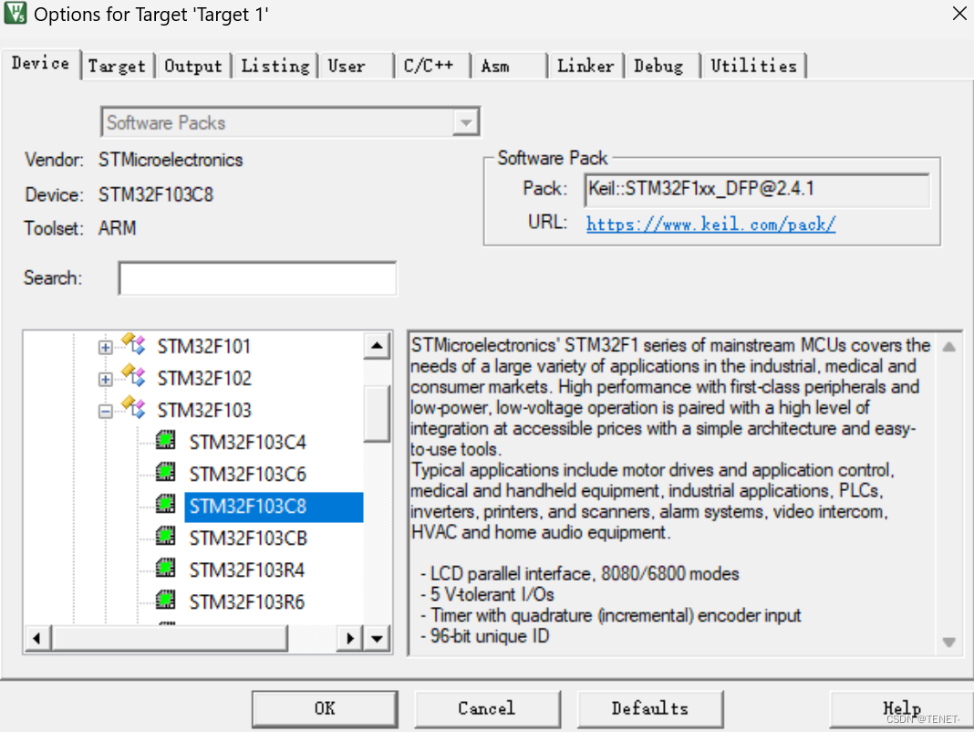Collapse the STM32F103 tree node
Viewport: 974px width, 732px height.
[x=106, y=411]
